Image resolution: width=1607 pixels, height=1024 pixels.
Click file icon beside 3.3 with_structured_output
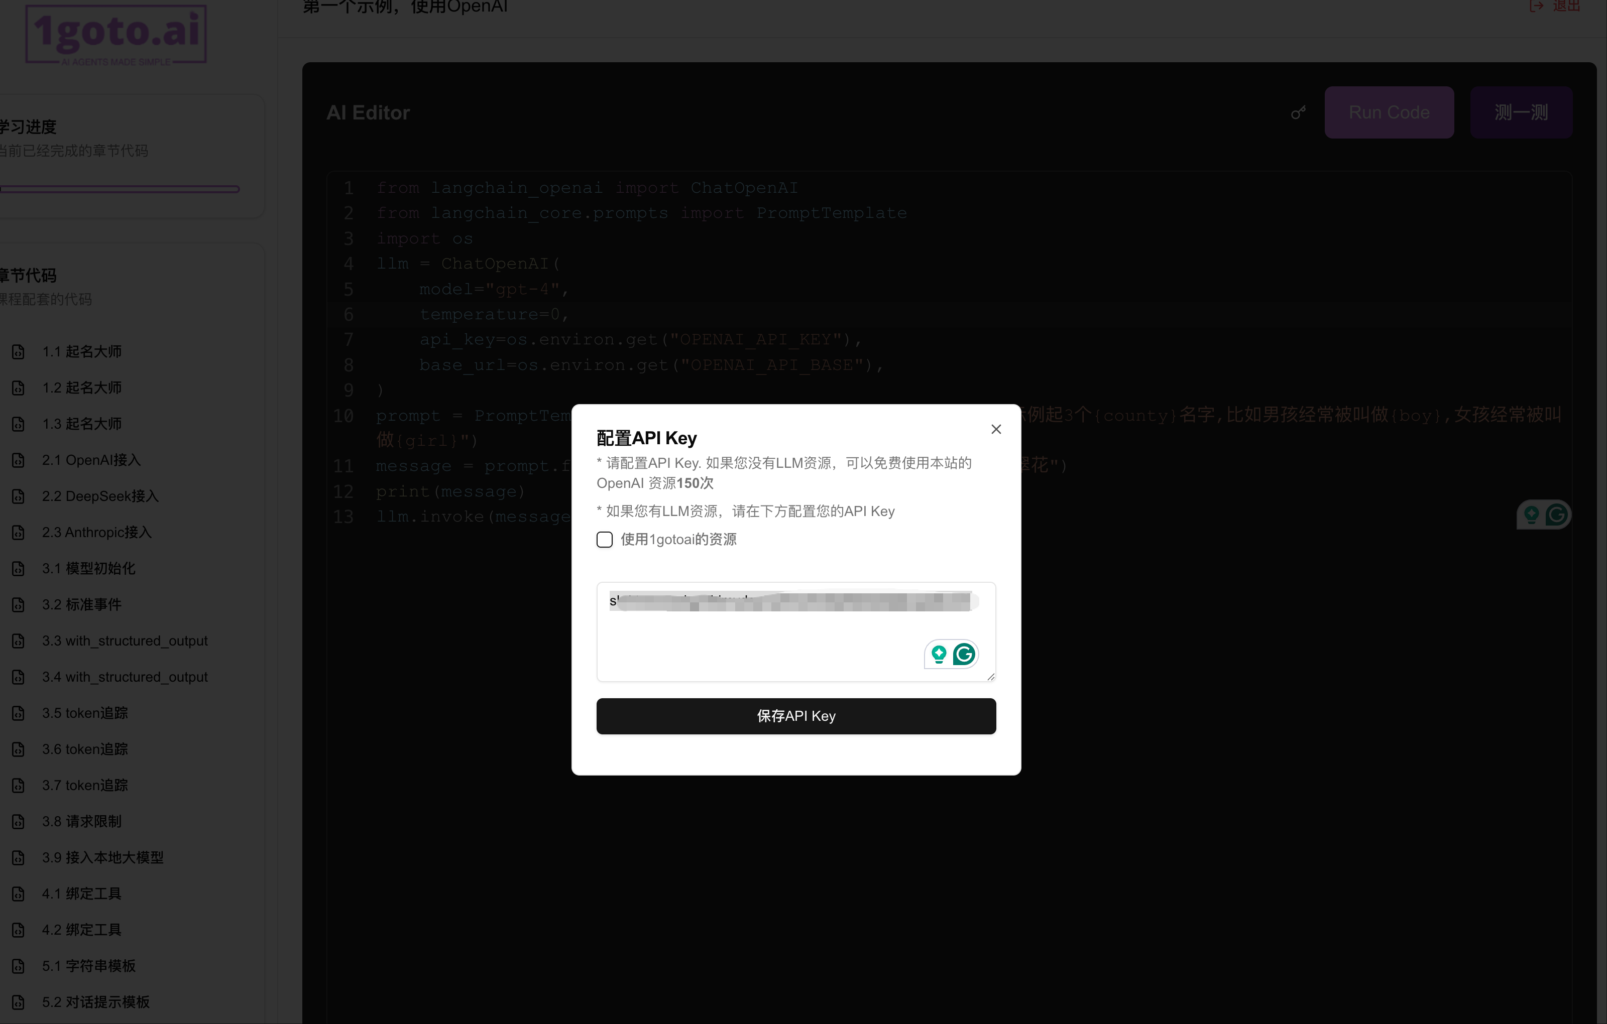(x=19, y=641)
